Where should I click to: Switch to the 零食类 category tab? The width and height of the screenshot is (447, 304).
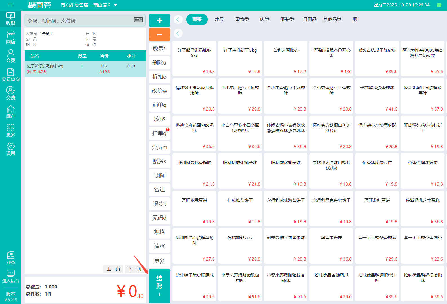[242, 19]
